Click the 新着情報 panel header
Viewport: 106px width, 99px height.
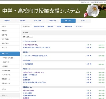point(64,32)
